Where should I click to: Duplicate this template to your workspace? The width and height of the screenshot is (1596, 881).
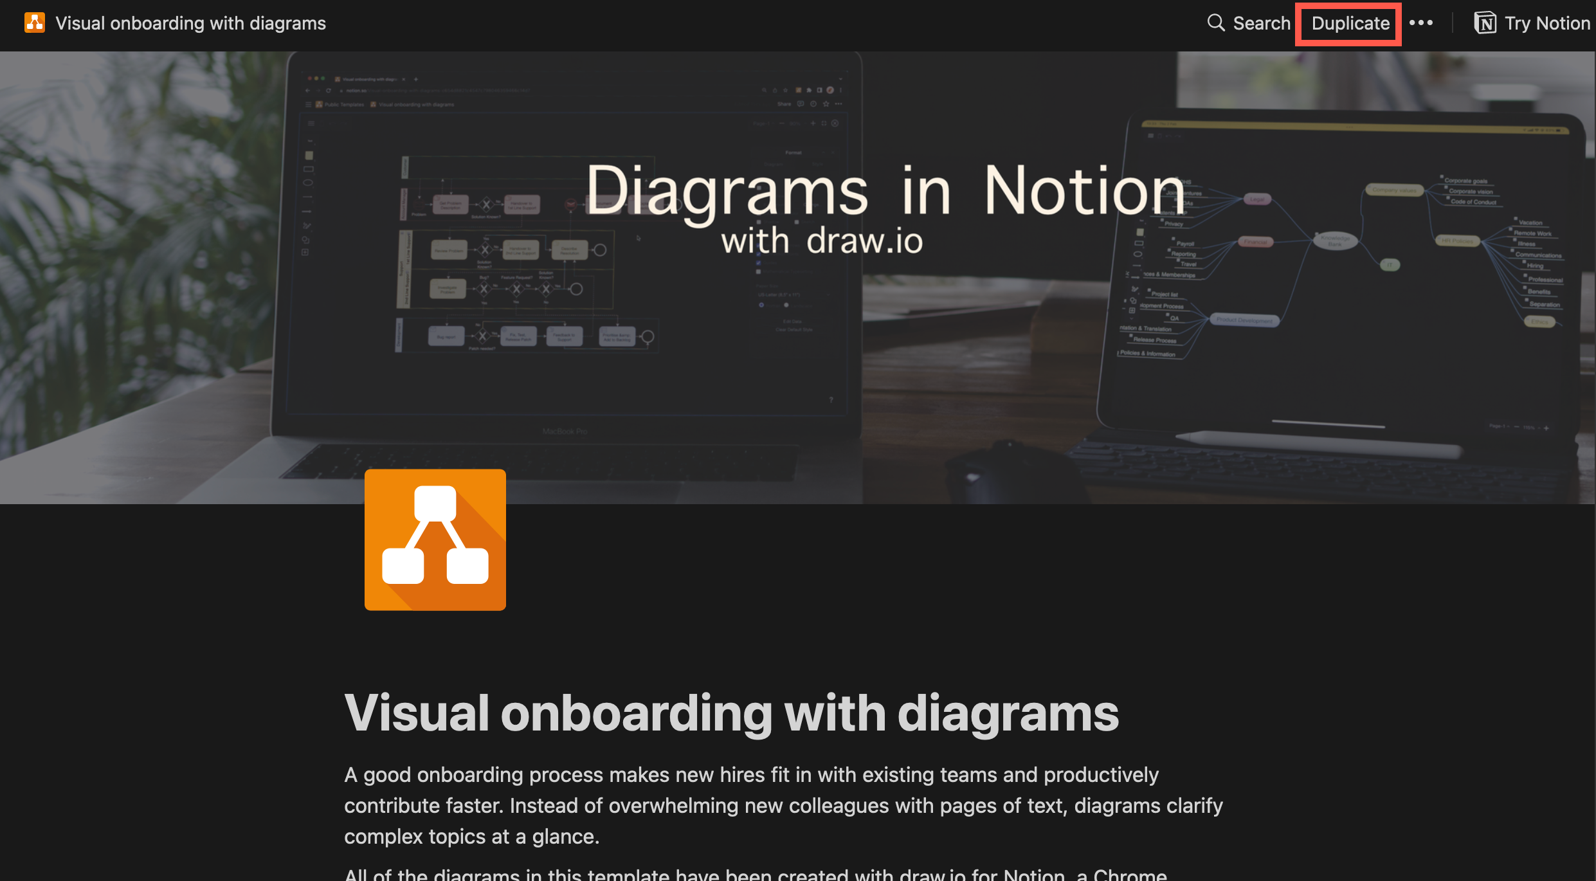1348,23
